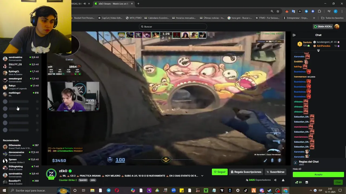Open Steam from the taskbar
Viewport: 346px width, 194px height.
(270, 190)
